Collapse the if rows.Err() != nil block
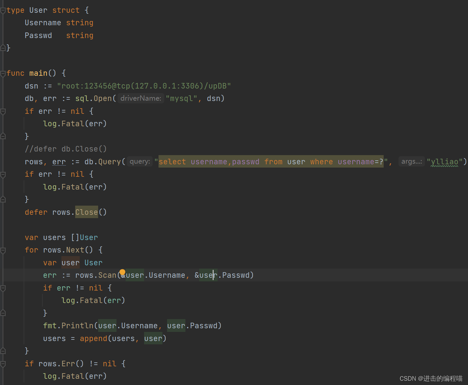 click(x=3, y=364)
